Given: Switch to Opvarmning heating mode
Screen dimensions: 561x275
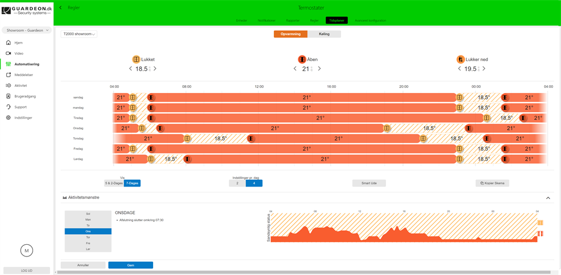Looking at the screenshot, I should click(291, 34).
